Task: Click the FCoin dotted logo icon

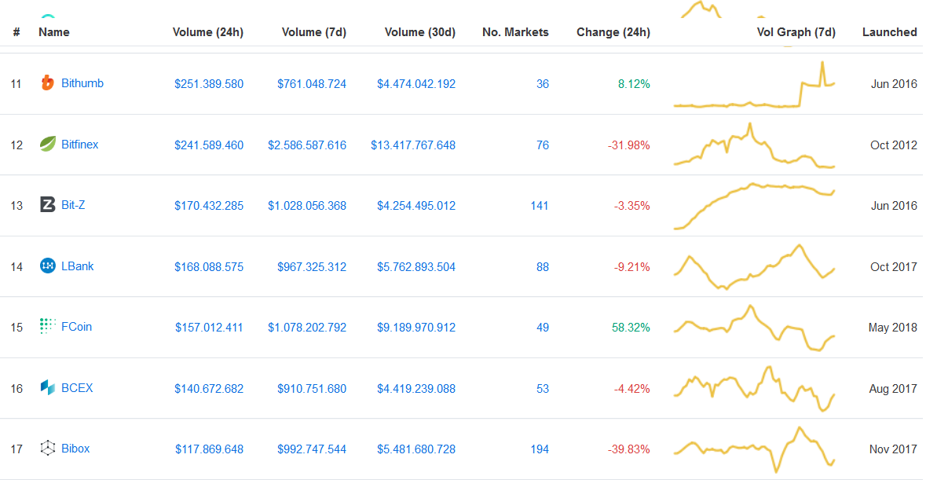Action: tap(47, 326)
